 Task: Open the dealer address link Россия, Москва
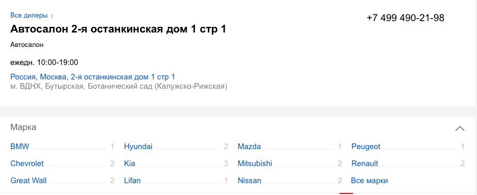93,77
